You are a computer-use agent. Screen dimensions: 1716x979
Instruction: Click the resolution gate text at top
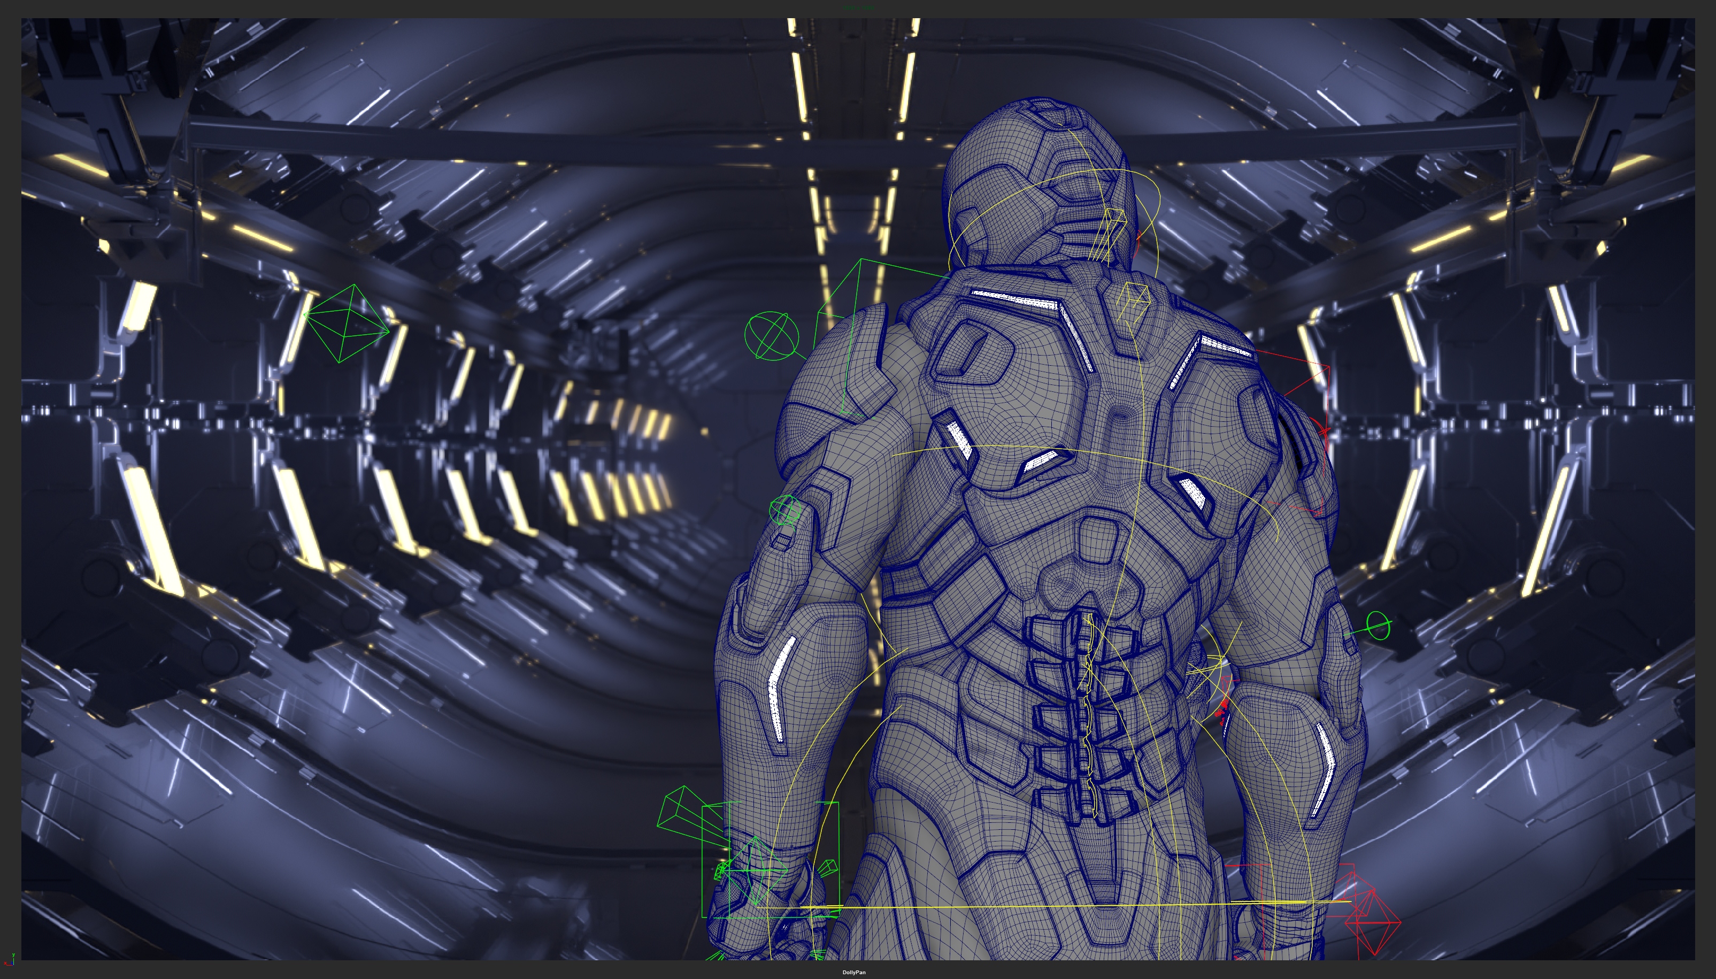tap(858, 7)
